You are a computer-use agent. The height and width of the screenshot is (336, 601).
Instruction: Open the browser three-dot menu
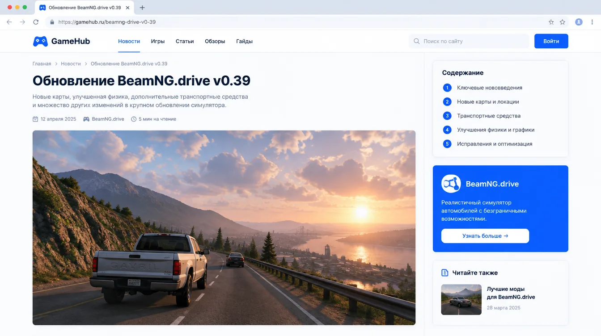pos(593,22)
